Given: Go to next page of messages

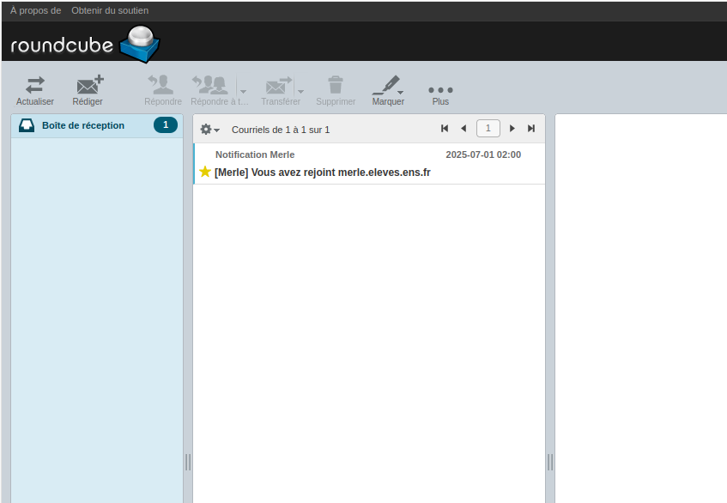Looking at the screenshot, I should [512, 129].
